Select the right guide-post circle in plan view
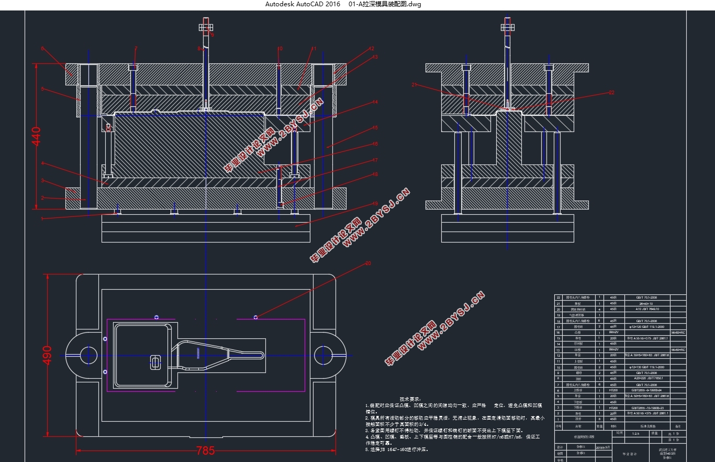Viewport: 715px width, 462px height. pyautogui.click(x=323, y=356)
